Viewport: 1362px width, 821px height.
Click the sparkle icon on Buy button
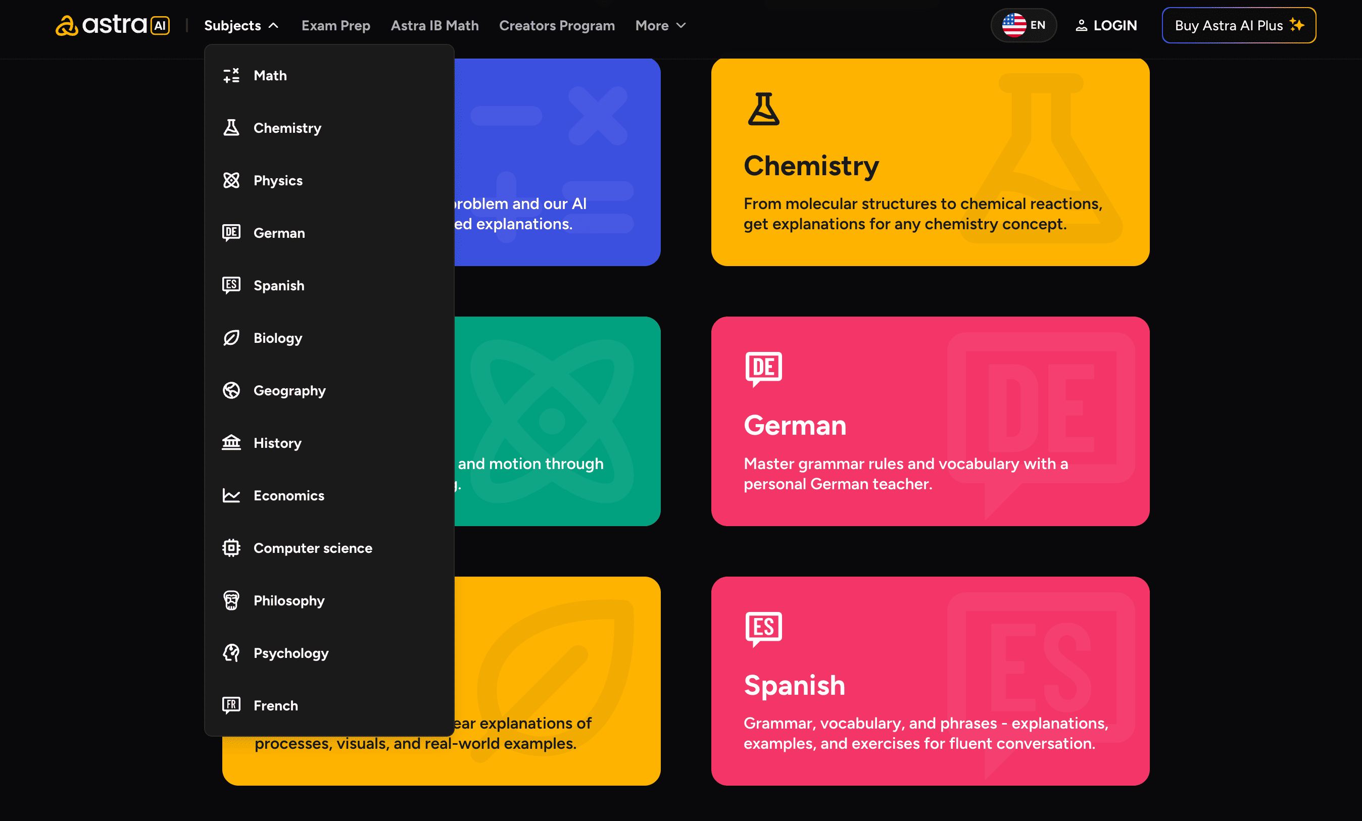click(1297, 25)
